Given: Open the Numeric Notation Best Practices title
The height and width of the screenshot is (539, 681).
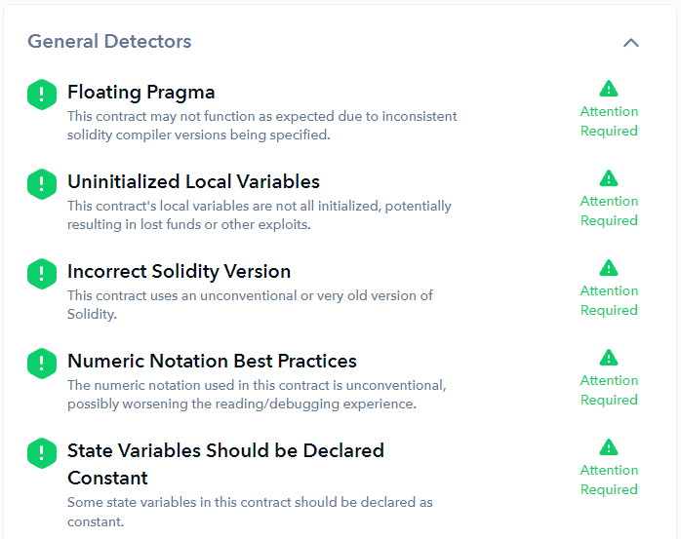Looking at the screenshot, I should pyautogui.click(x=212, y=362).
